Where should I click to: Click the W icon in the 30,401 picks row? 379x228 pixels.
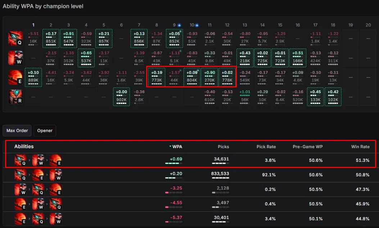pos(55,219)
